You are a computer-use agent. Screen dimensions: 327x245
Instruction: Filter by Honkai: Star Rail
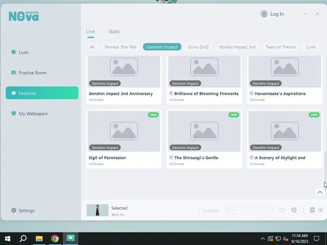click(120, 47)
